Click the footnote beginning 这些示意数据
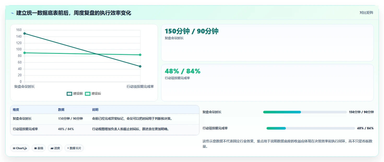Screen dimensions: 384x162 (287, 144)
